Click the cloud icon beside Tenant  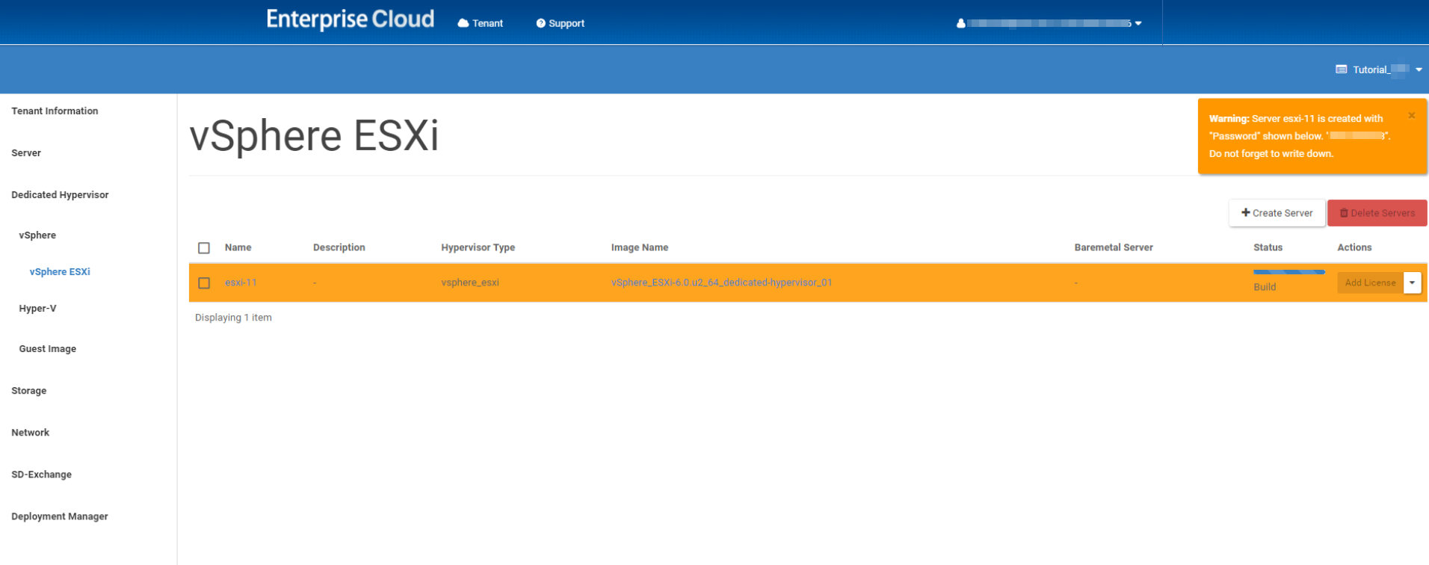point(463,23)
